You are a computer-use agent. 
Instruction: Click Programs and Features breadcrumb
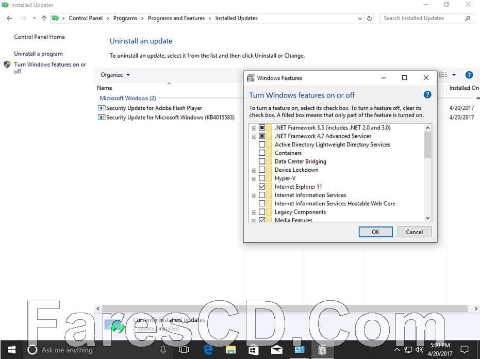176,18
